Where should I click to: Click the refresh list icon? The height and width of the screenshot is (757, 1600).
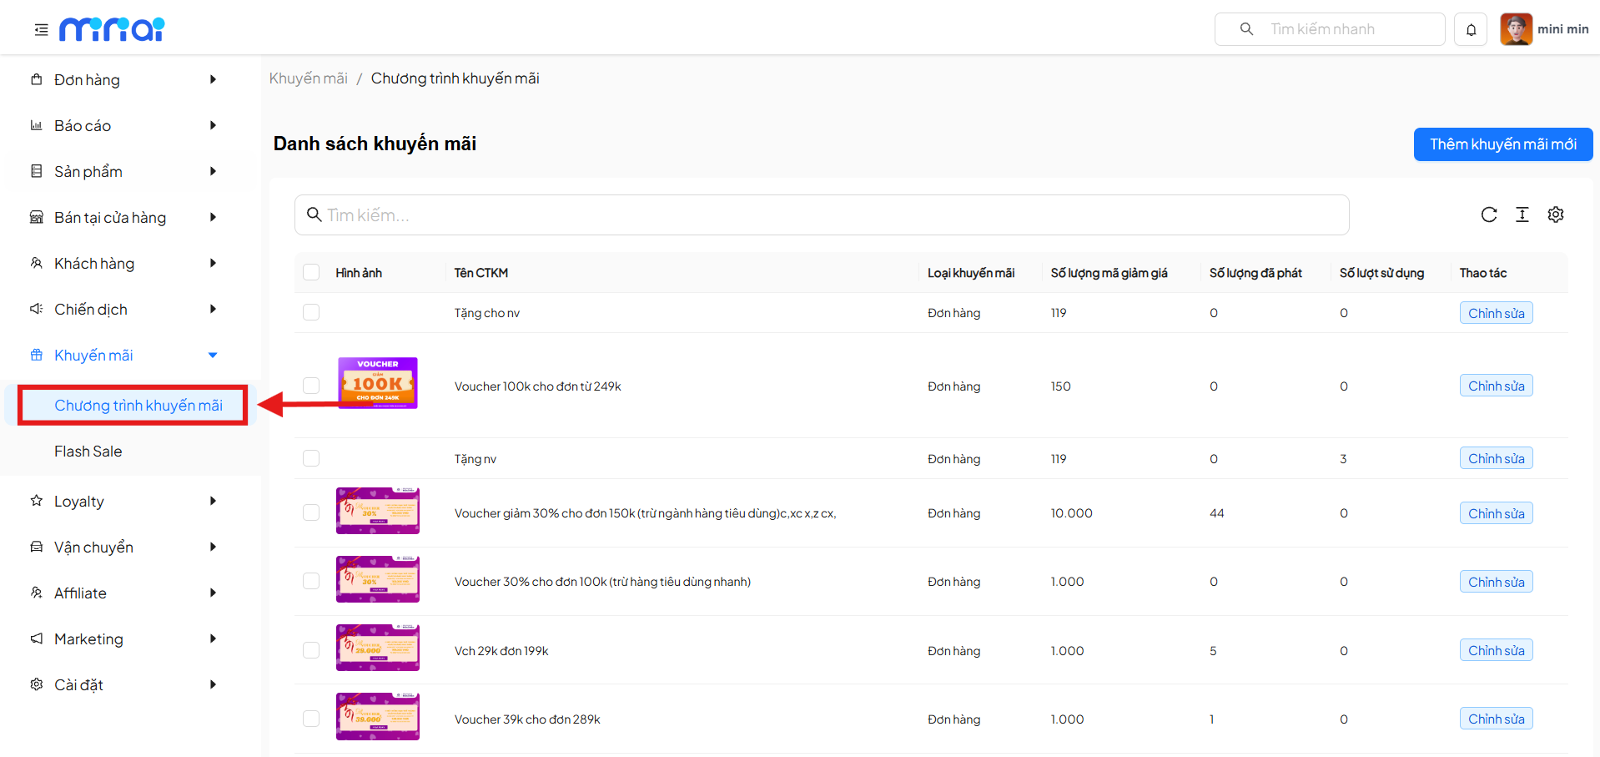click(x=1488, y=215)
